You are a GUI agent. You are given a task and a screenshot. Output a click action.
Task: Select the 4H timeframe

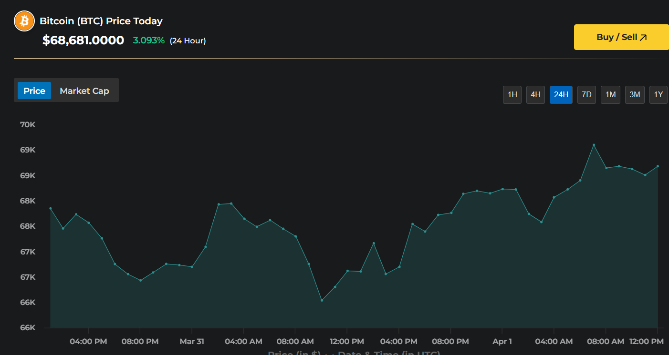pyautogui.click(x=535, y=94)
